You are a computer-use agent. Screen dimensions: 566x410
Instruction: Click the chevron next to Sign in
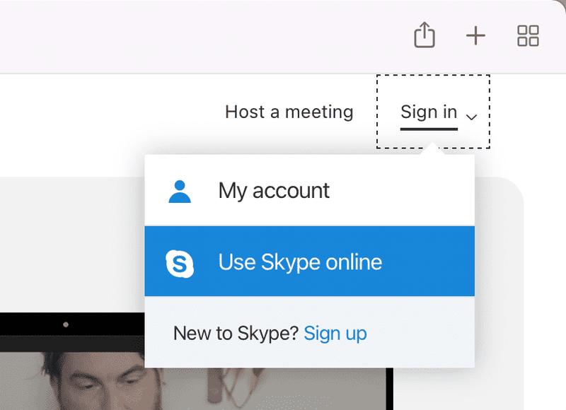tap(471, 117)
